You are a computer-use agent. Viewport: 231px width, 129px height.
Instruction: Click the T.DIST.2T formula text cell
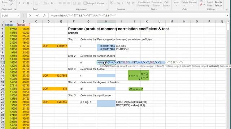(131, 102)
